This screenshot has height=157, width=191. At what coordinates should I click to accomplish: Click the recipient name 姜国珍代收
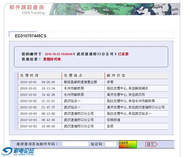coord(52,59)
